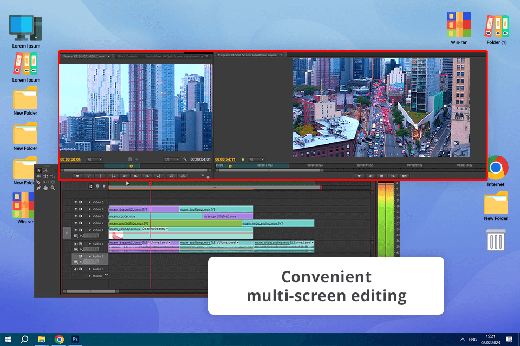Play the clip in Source monitor
The width and height of the screenshot is (520, 346).
(x=136, y=176)
